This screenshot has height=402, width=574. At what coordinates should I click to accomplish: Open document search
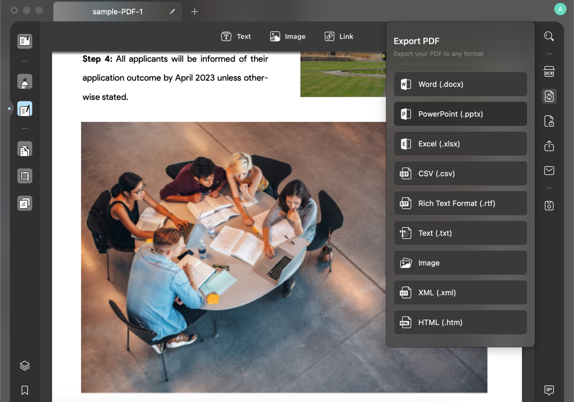(x=549, y=36)
